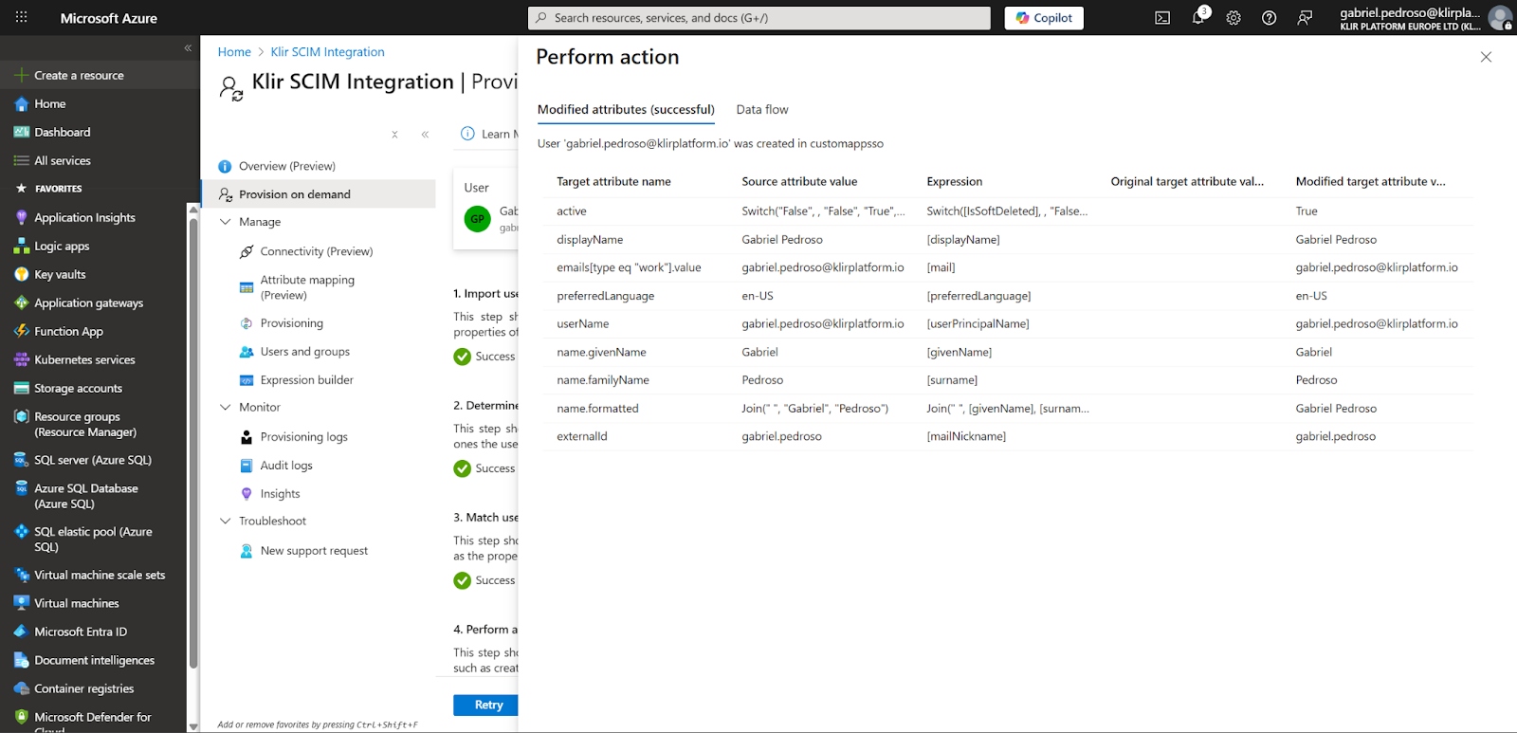This screenshot has width=1517, height=733.
Task: Open Cloud Shell from the top bar
Action: (x=1162, y=18)
